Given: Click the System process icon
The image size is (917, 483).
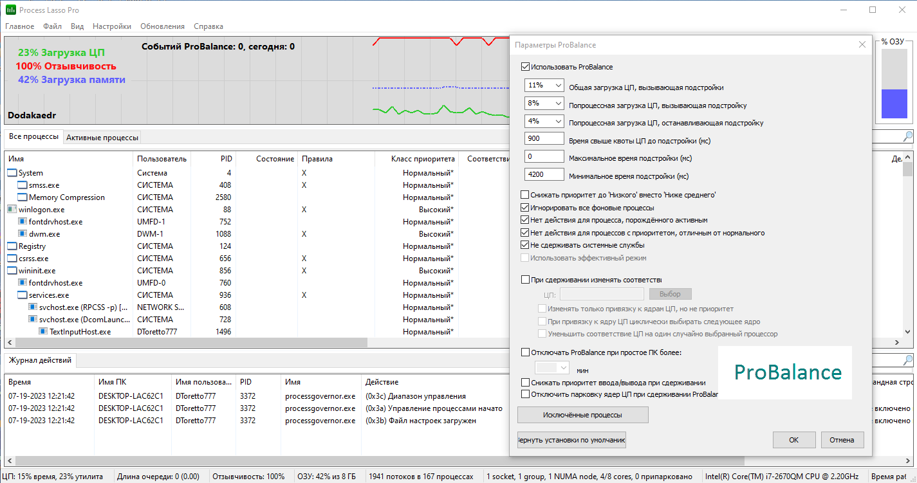Looking at the screenshot, I should pos(12,173).
